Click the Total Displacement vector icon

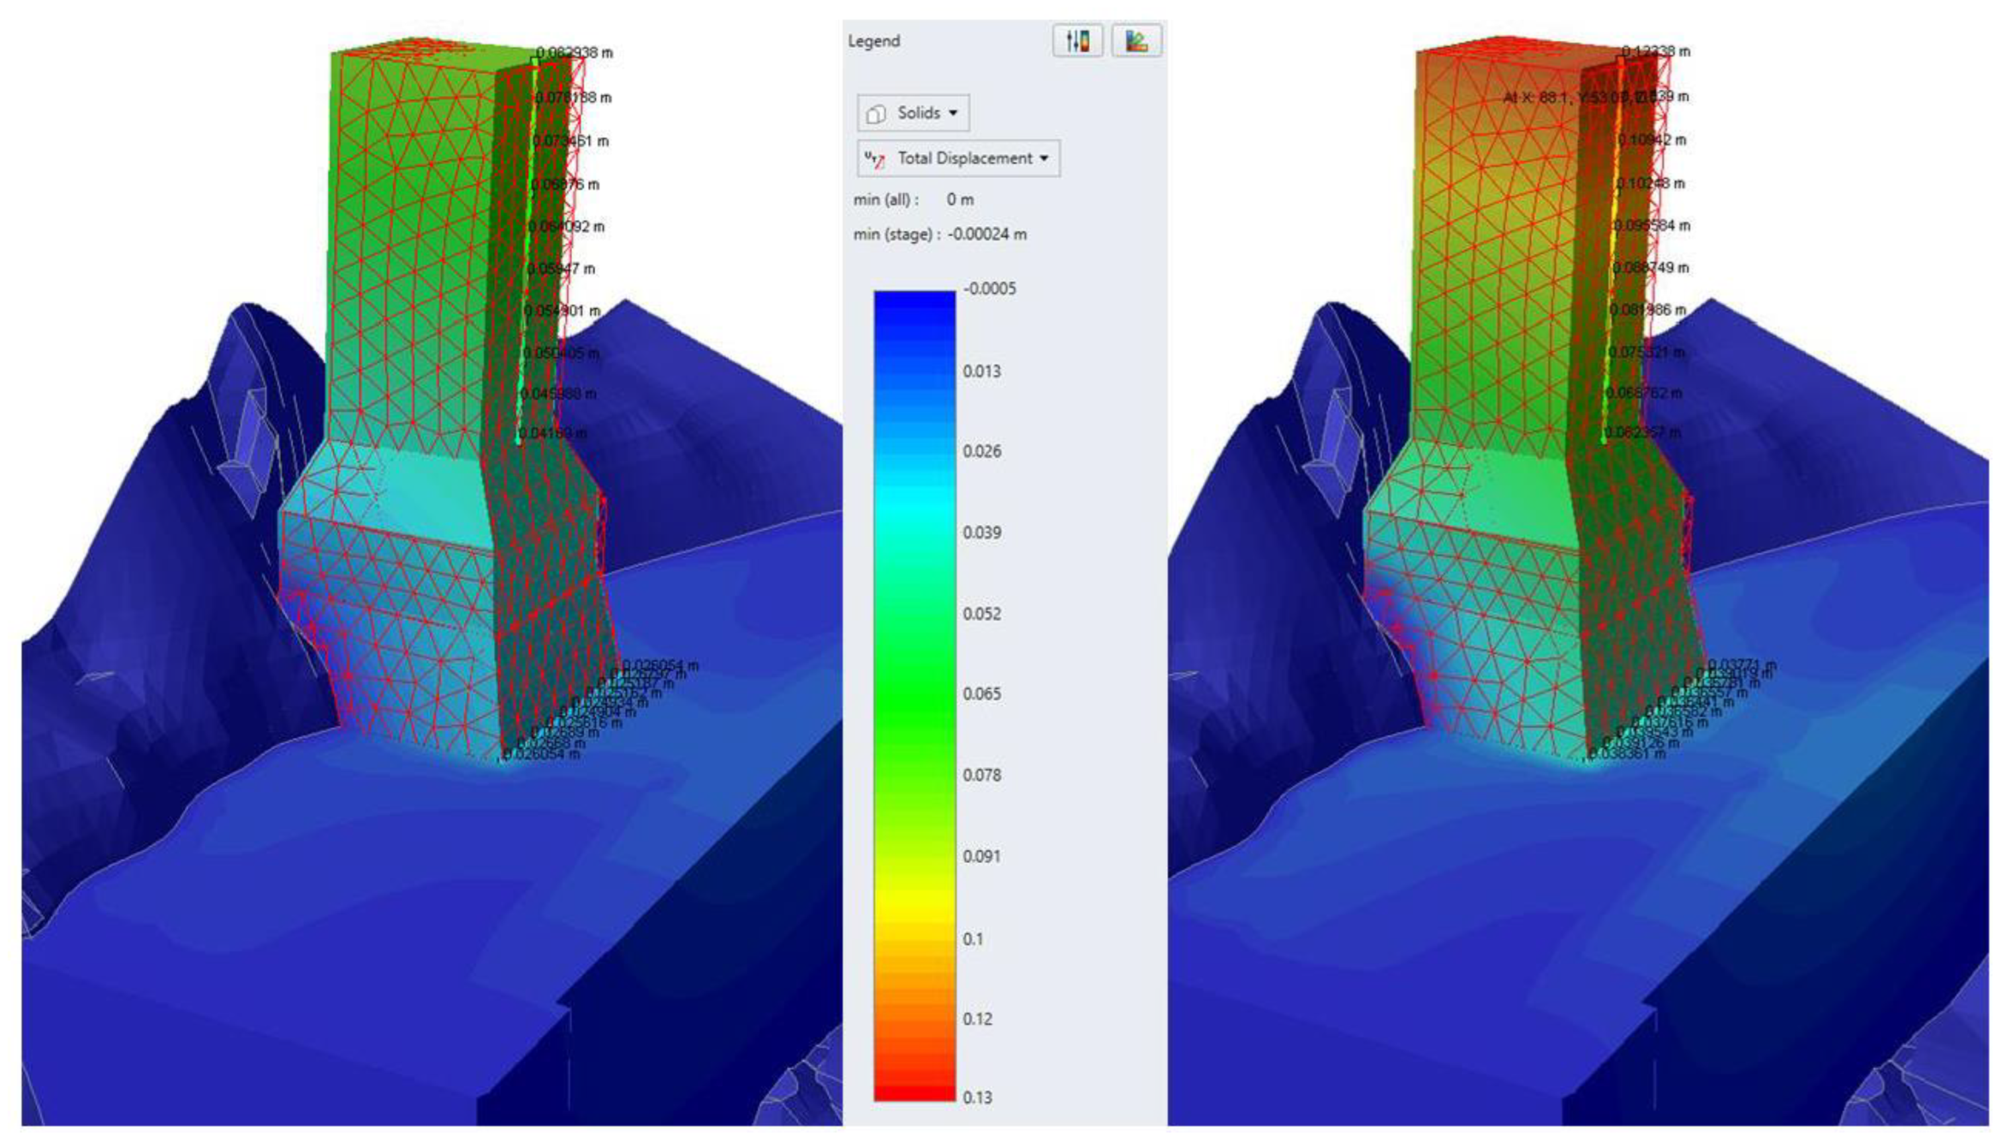(874, 159)
